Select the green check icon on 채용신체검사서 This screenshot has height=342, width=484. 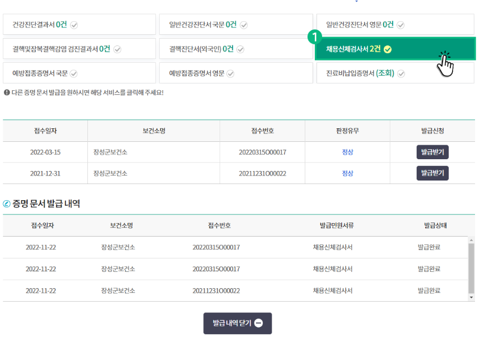[x=388, y=48]
